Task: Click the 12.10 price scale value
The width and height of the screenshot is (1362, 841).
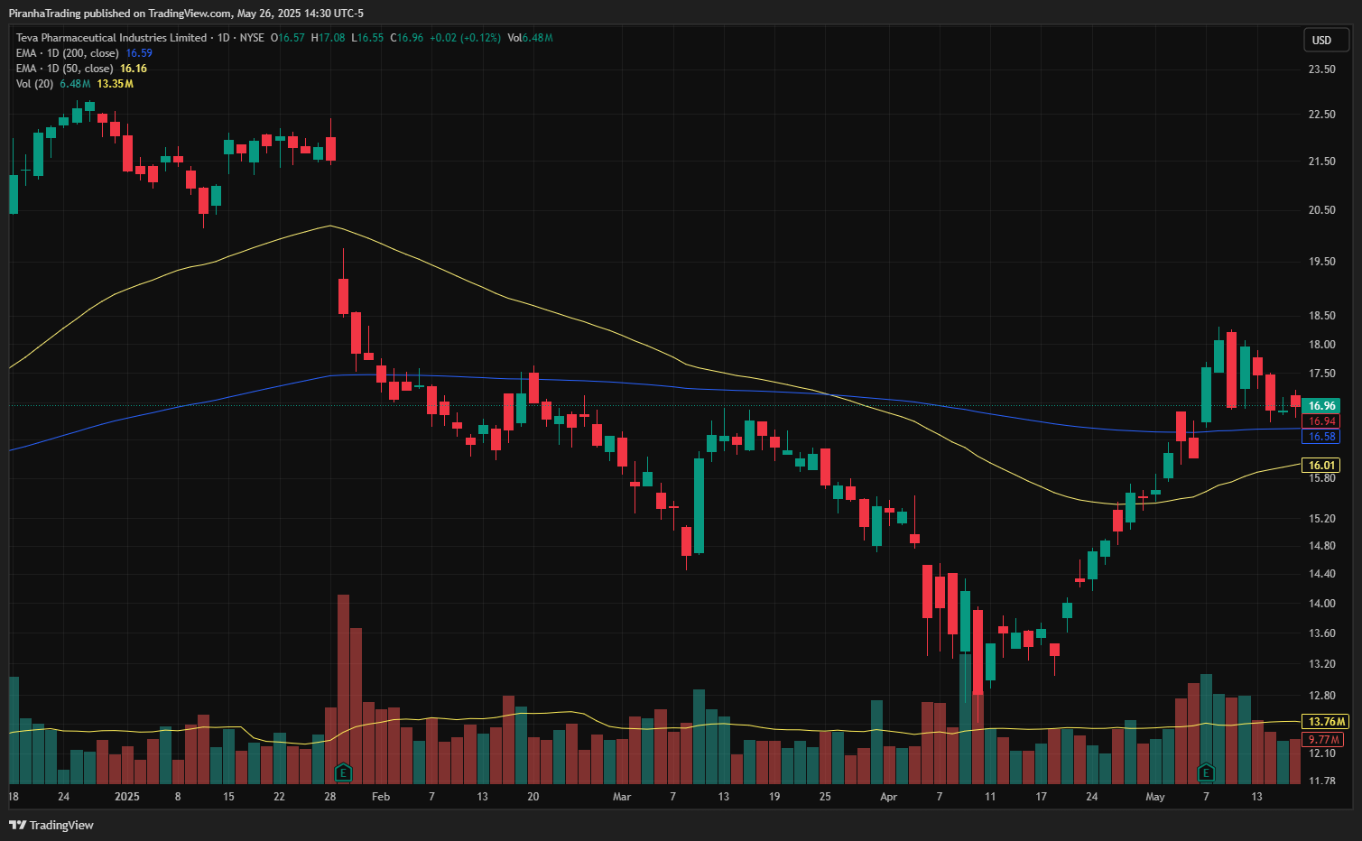Action: 1321,753
